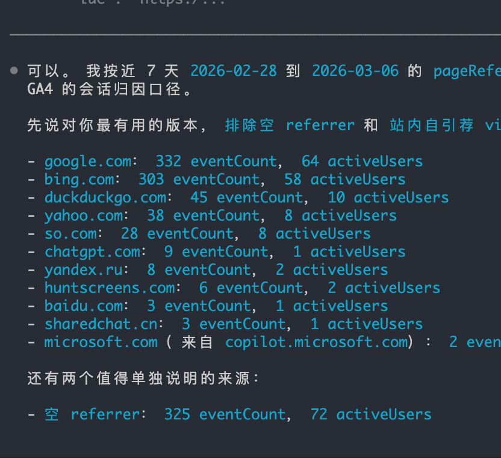Click the 28 eventCount value
Image resolution: width=501 pixels, height=458 pixels.
(x=177, y=234)
